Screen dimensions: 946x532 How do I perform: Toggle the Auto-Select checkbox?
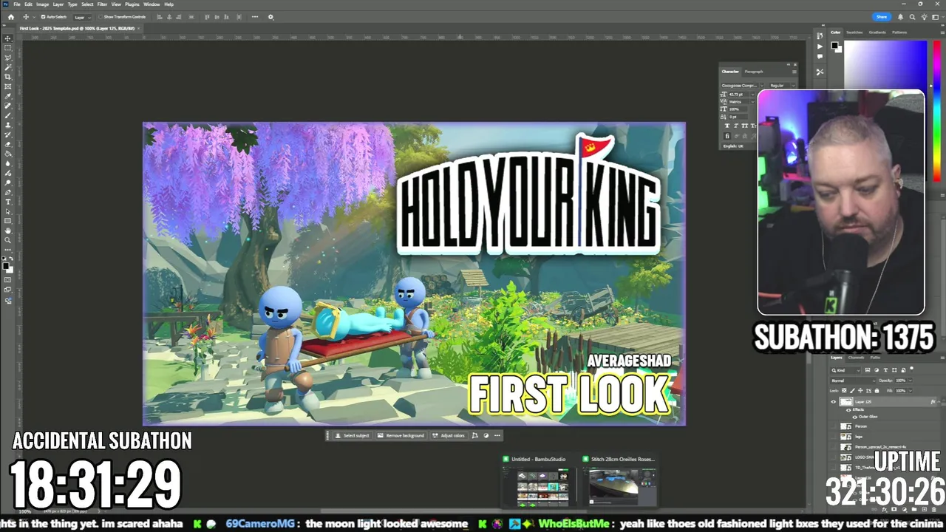43,17
